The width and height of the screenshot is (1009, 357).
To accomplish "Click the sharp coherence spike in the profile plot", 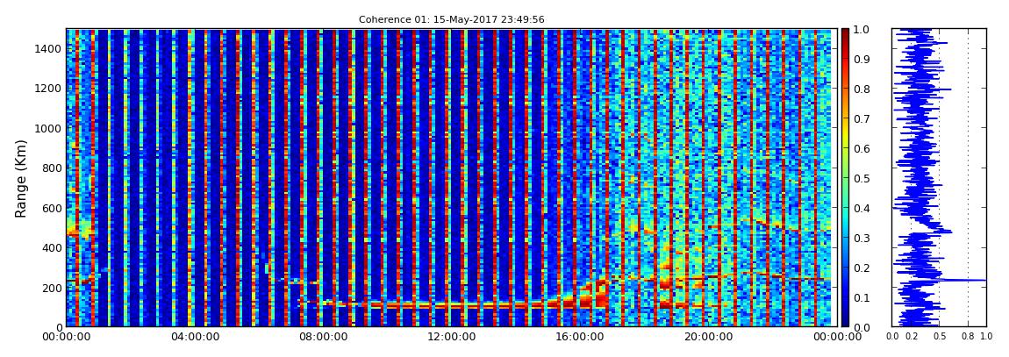I will coord(962,280).
